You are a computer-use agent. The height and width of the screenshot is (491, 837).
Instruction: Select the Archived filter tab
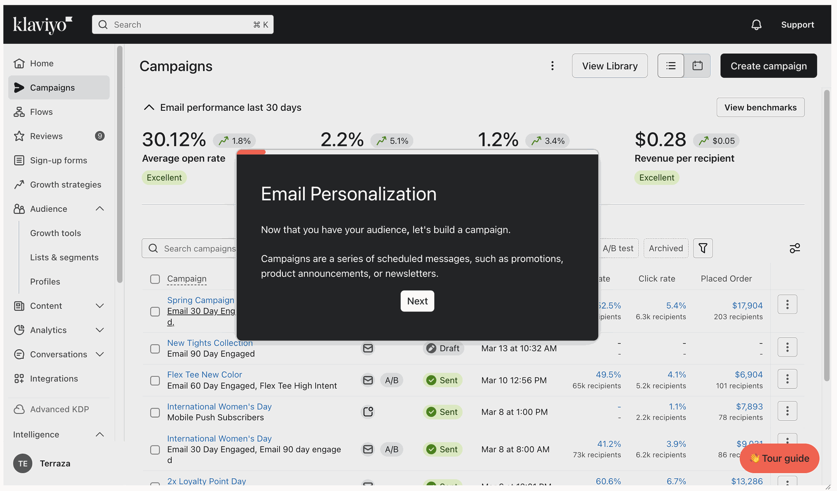pyautogui.click(x=666, y=248)
